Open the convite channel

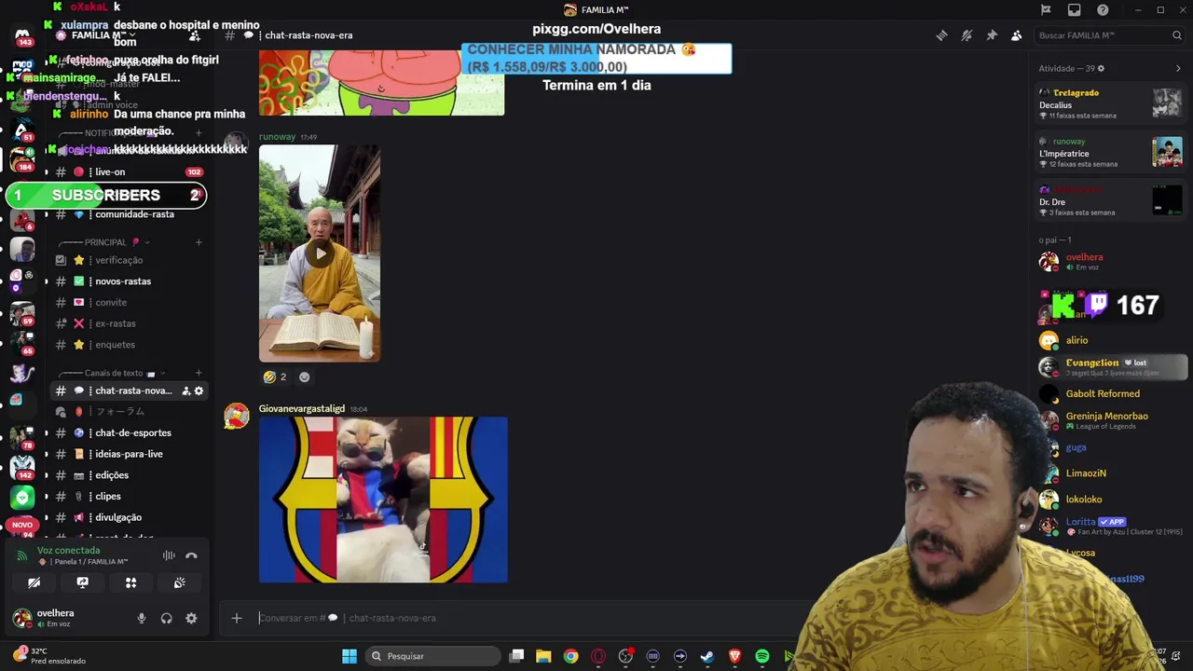[x=127, y=302]
